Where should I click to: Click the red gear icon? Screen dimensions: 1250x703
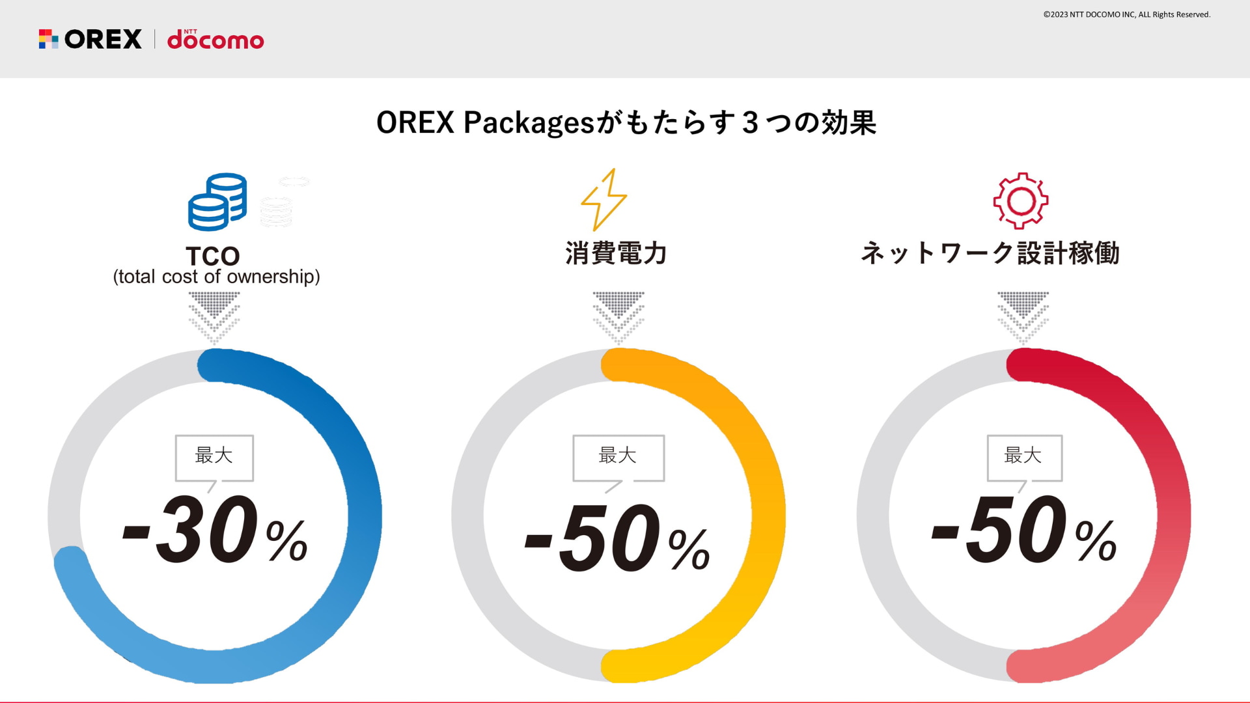[x=1020, y=200]
